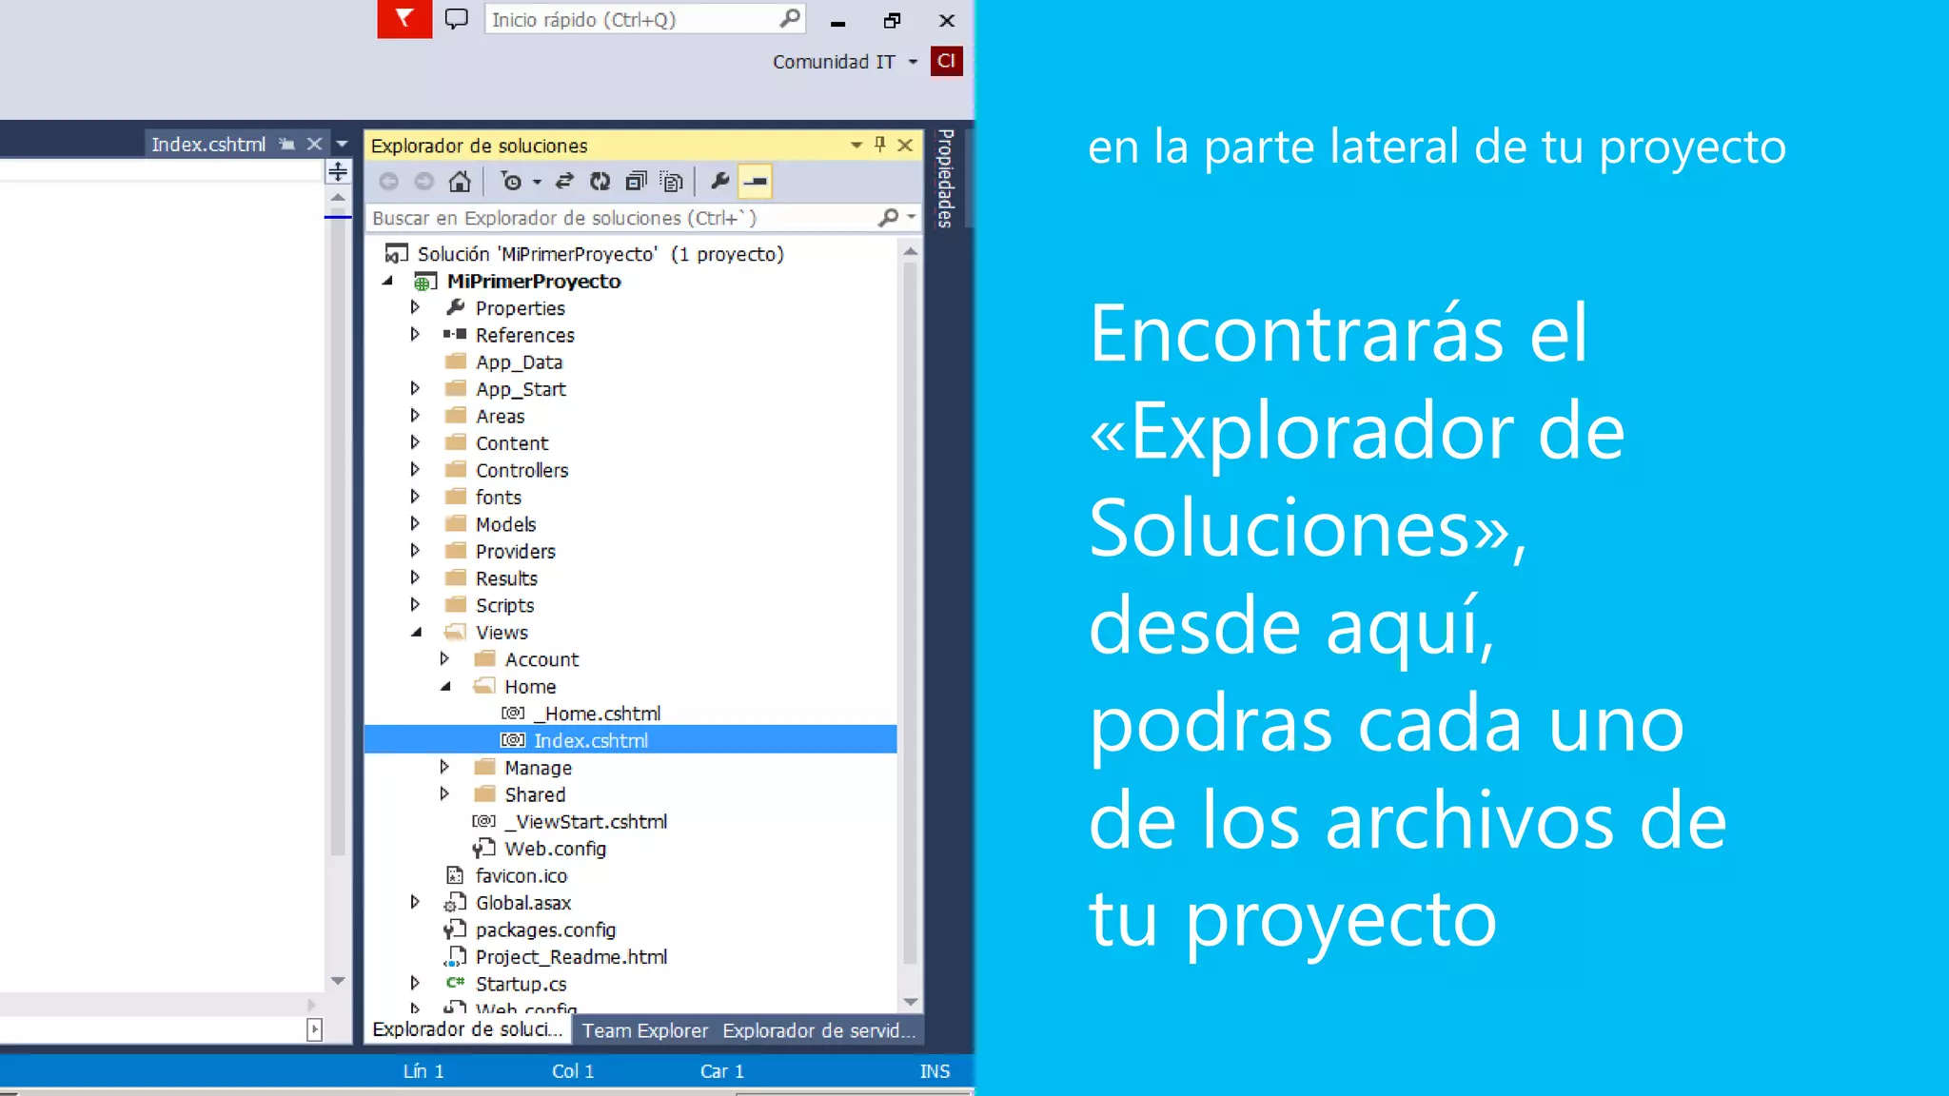Collapse the Home folder under Views
Viewport: 1949px width, 1096px height.
click(444, 686)
